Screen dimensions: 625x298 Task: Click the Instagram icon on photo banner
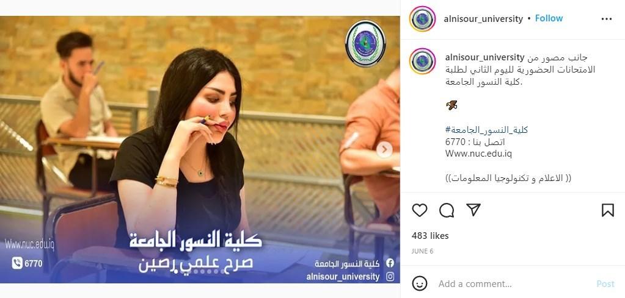[x=390, y=277]
